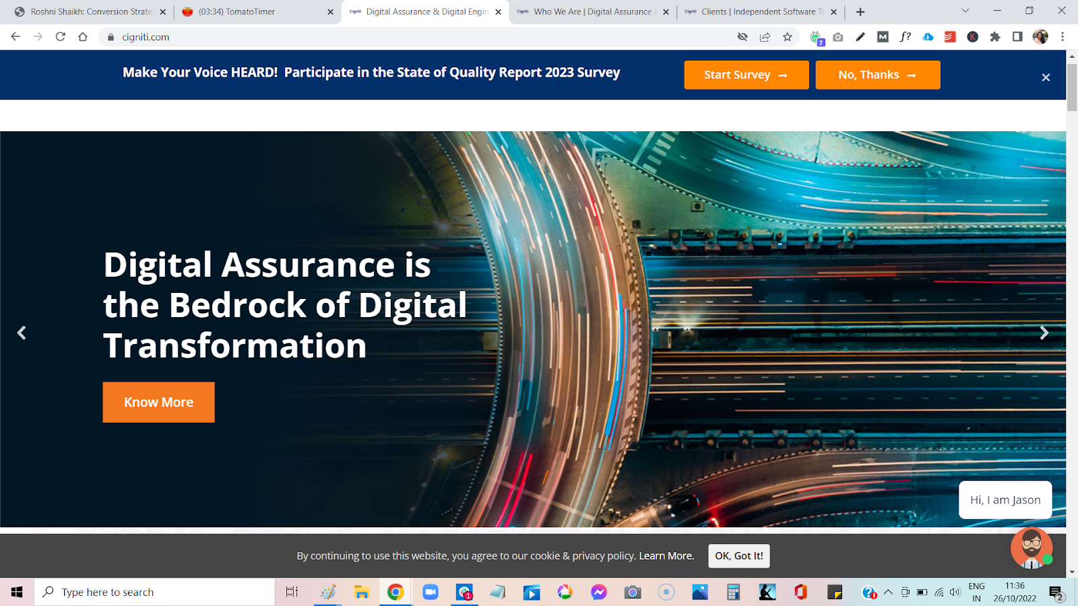Expand hidden system tray icons
The image size is (1078, 606).
888,592
